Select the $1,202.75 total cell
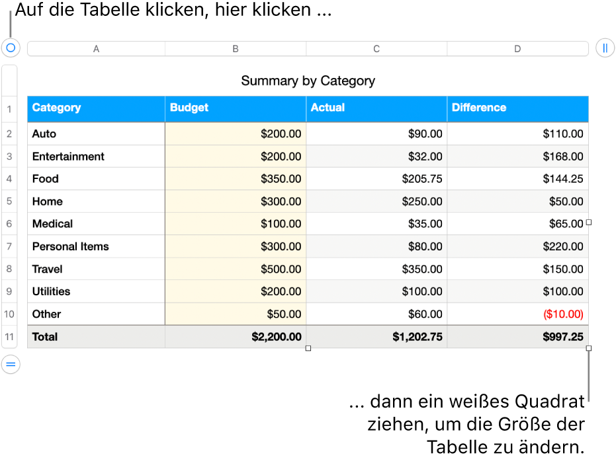 pos(376,337)
